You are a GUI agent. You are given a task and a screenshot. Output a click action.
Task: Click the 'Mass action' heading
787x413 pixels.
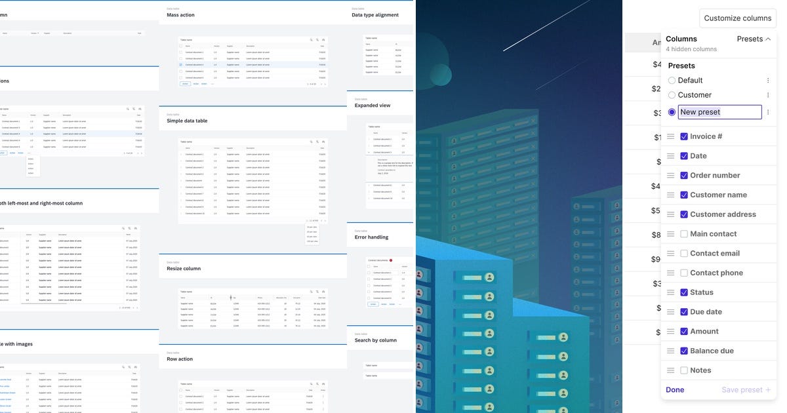click(180, 14)
